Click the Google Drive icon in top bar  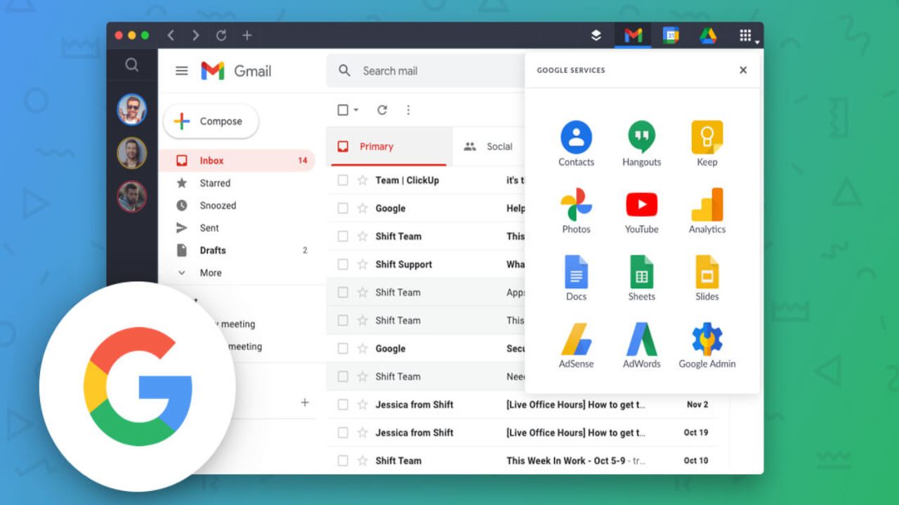click(708, 36)
